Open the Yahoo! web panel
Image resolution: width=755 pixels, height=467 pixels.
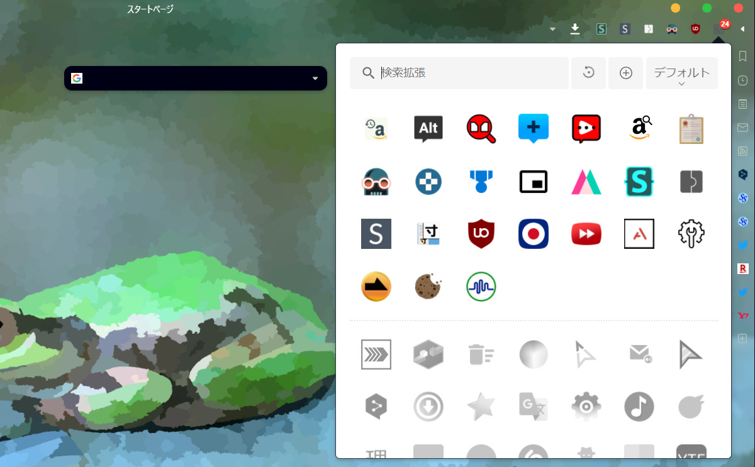click(x=742, y=316)
